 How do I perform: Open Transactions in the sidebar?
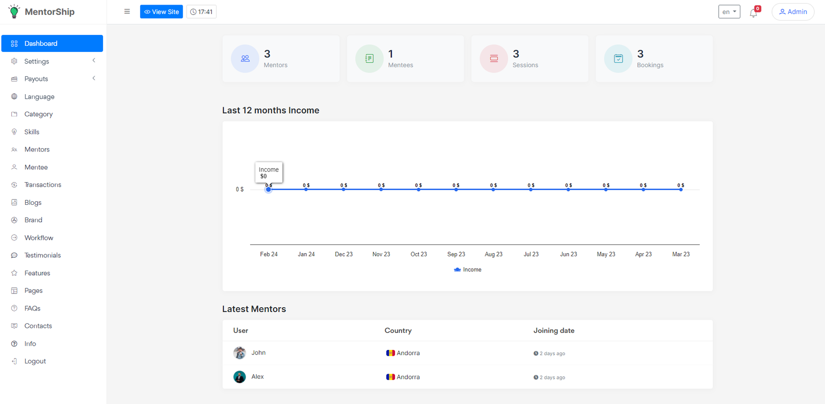pos(42,185)
